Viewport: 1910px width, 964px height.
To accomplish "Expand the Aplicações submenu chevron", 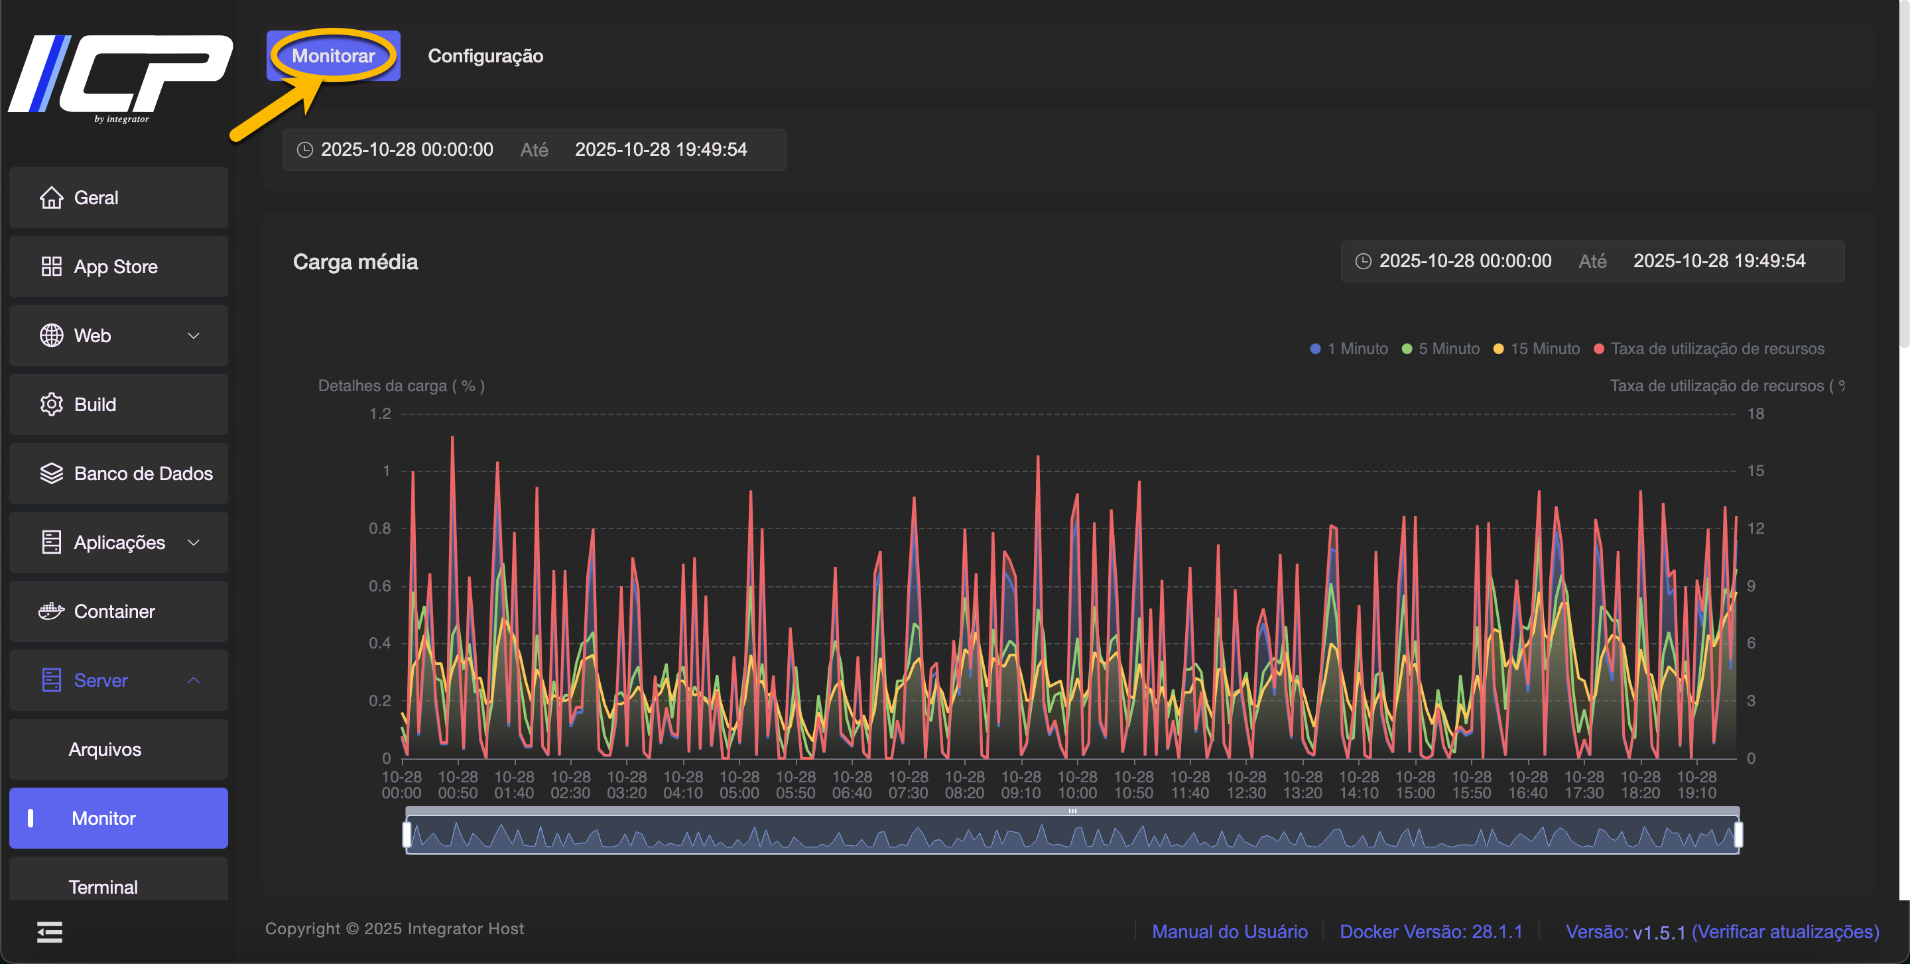I will click(194, 542).
